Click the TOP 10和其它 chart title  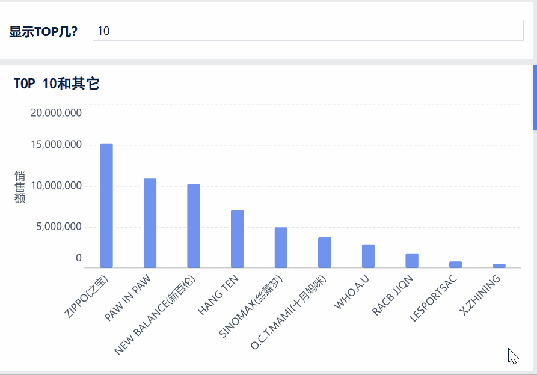tap(57, 84)
